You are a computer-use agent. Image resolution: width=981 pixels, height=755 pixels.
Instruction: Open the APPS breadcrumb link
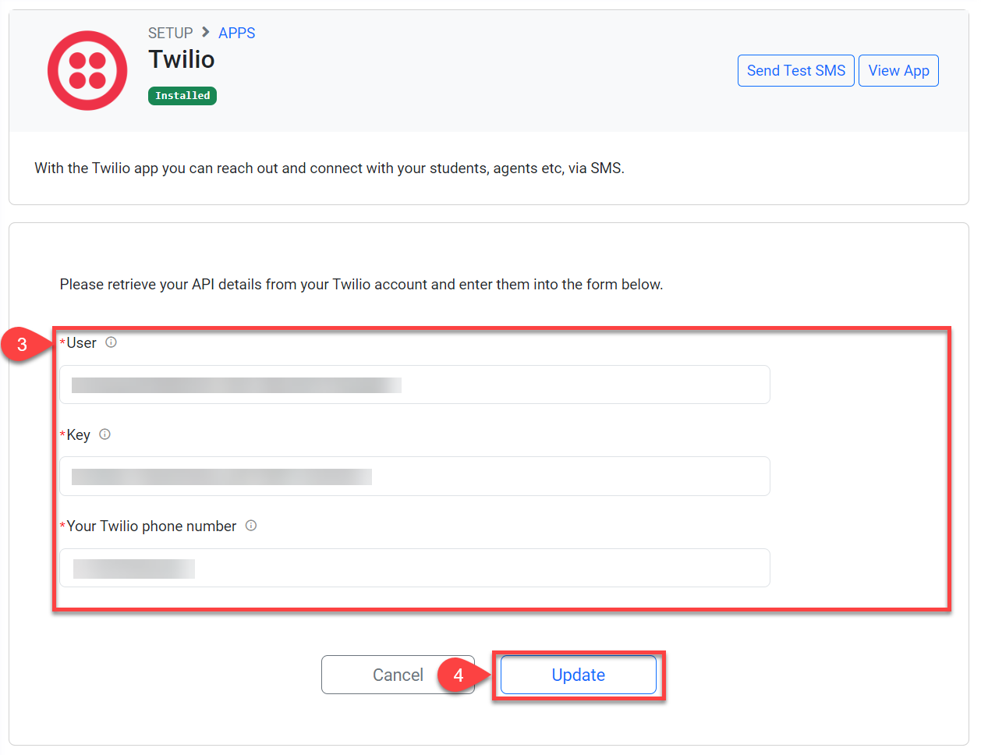[x=236, y=33]
